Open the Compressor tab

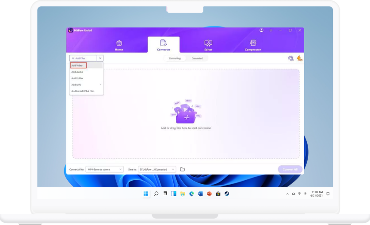point(253,45)
